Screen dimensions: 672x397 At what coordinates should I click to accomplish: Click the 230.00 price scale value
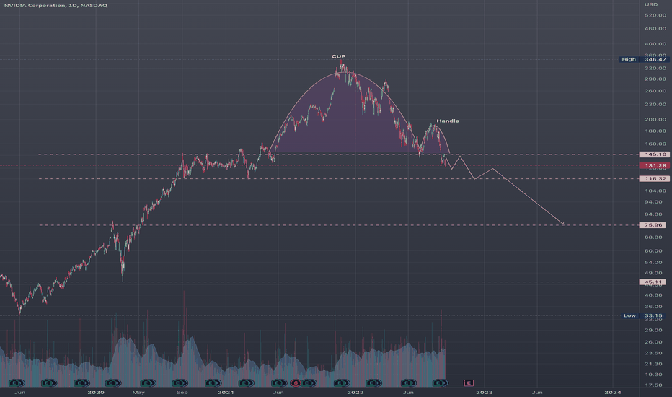point(655,104)
